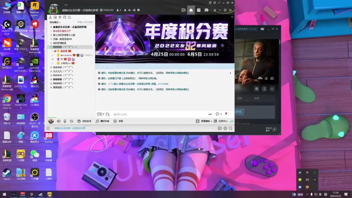Screen dimensions: 352x198
Task: Click the flower gift icon near input
Action: coord(226,114)
